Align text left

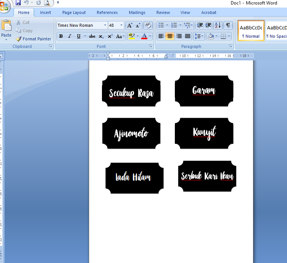[161, 36]
